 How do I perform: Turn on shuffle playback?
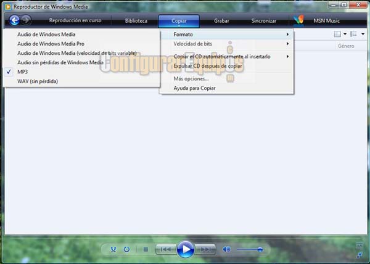click(113, 249)
